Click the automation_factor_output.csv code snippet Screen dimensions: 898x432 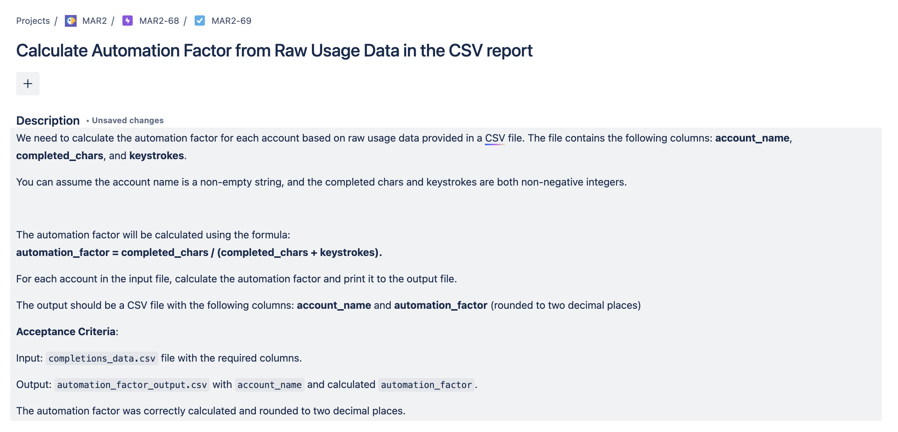coord(132,385)
